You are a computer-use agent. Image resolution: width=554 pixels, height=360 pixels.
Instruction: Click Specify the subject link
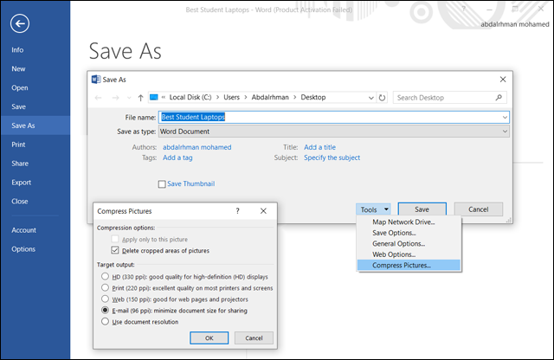[x=332, y=157]
